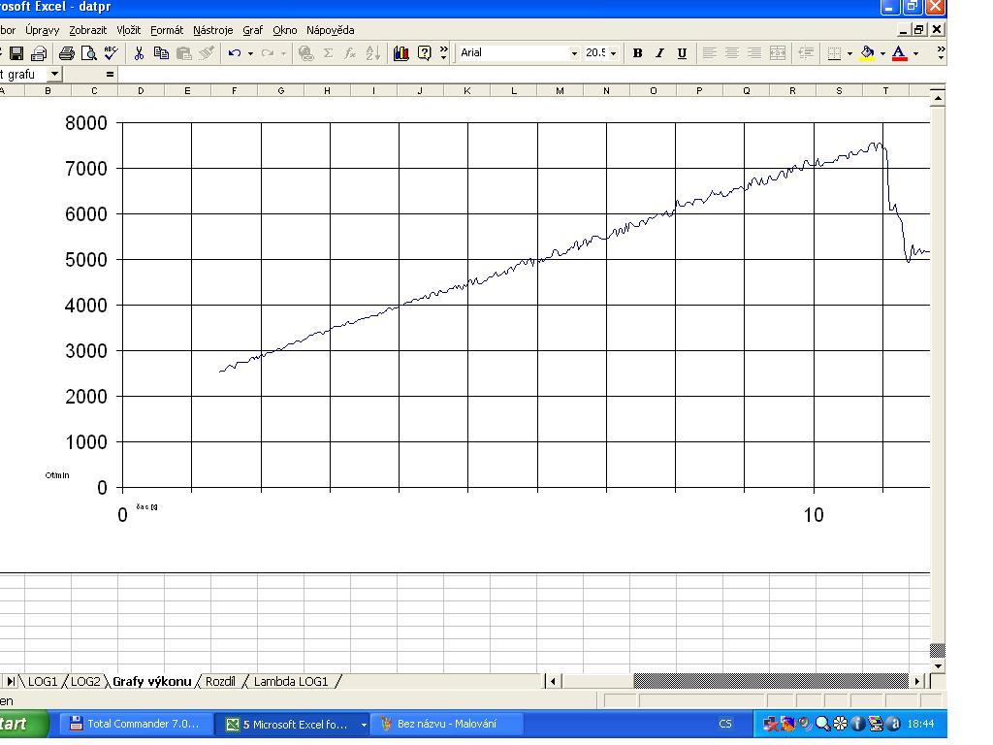Switch to the Lambda LOG1 sheet tab
Viewport: 993px width, 745px height.
tap(291, 682)
